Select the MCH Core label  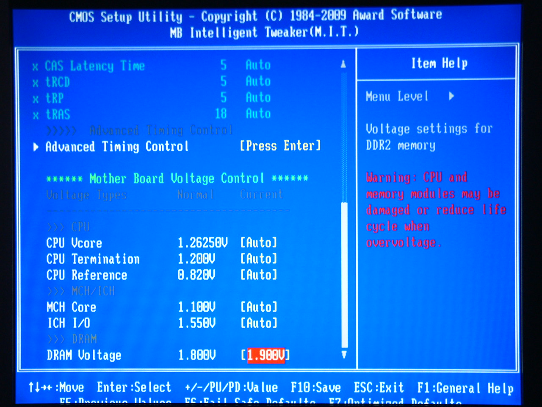pos(71,307)
